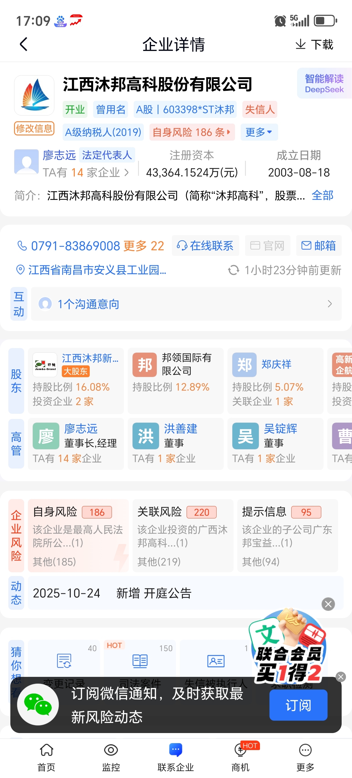This screenshot has height=778, width=352.
Task: Go to 商机 HOT tab
Action: click(240, 758)
